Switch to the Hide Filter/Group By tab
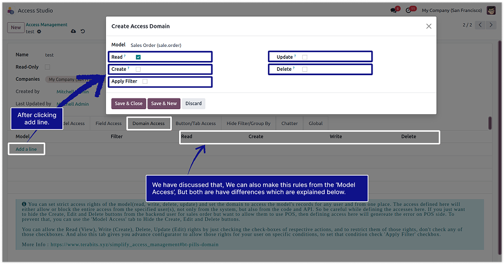This screenshot has height=264, width=504. (x=248, y=123)
